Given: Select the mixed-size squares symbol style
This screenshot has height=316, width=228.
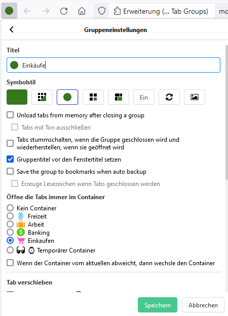Looking at the screenshot, I should [119, 97].
